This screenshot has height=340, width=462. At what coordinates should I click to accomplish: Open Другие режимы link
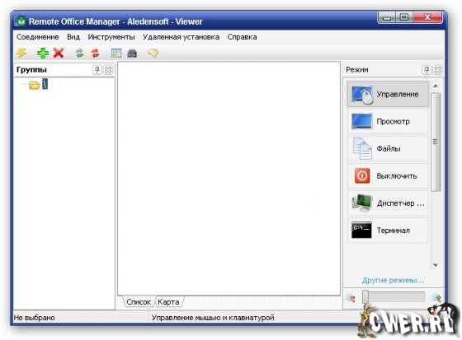click(393, 280)
